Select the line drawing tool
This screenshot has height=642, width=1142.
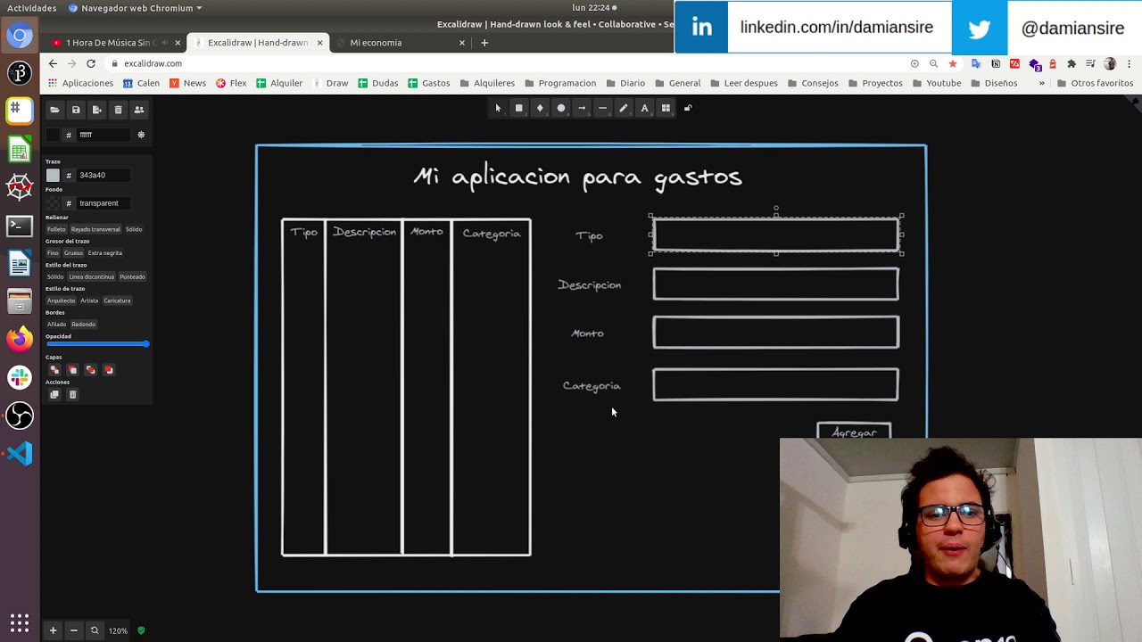[602, 108]
